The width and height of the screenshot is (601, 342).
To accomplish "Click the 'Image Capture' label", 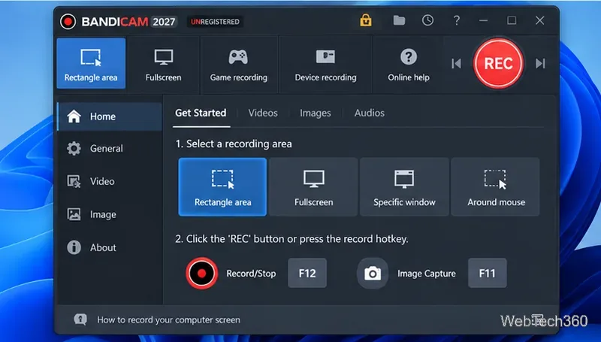I will pyautogui.click(x=427, y=274).
